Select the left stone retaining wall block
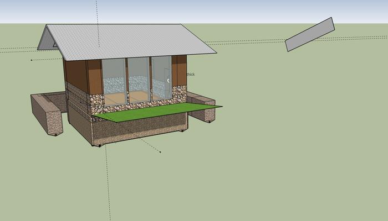 click(x=47, y=114)
